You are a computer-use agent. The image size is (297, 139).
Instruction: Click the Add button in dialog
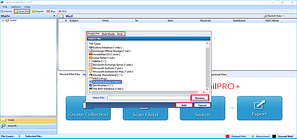tap(184, 105)
